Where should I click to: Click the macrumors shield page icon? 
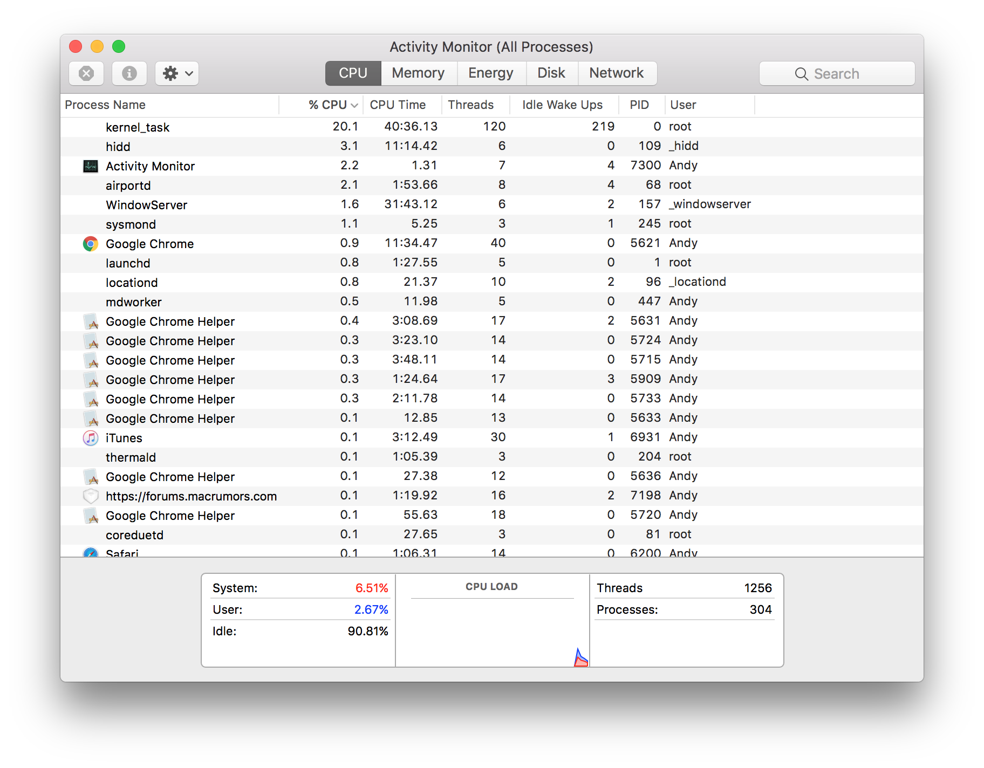coord(91,496)
